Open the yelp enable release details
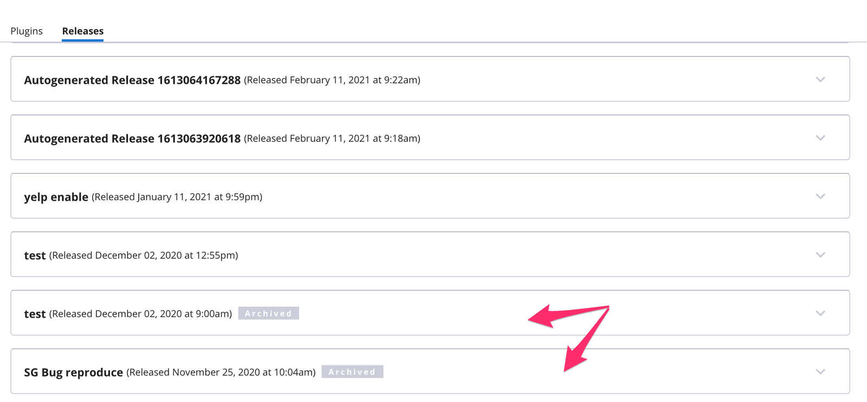 (x=820, y=196)
